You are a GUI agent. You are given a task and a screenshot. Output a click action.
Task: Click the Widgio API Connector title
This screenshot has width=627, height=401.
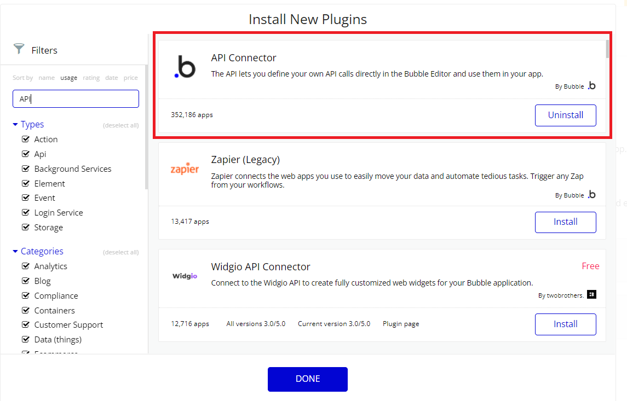(x=260, y=267)
